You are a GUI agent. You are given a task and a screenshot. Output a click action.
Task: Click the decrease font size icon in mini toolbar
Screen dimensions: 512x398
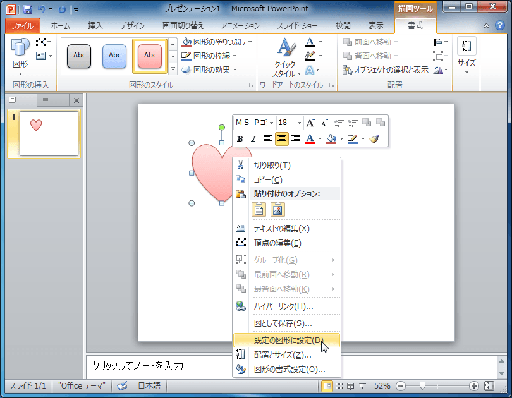324,123
